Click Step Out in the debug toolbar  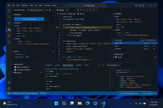coord(87,10)
